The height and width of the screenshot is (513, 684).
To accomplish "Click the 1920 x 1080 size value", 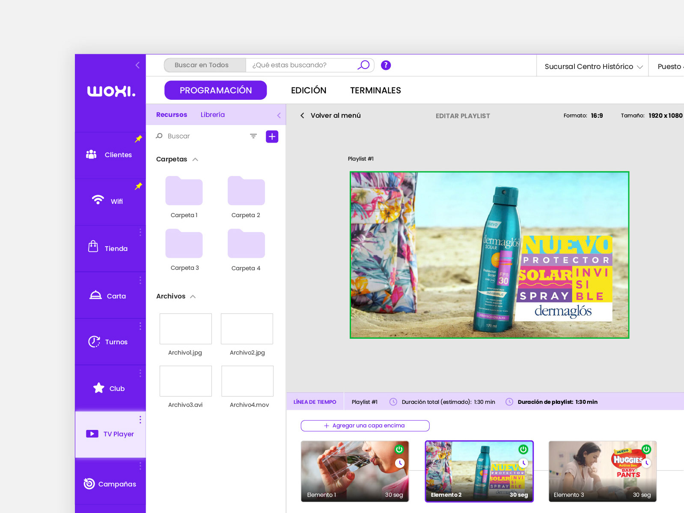I will pyautogui.click(x=666, y=116).
